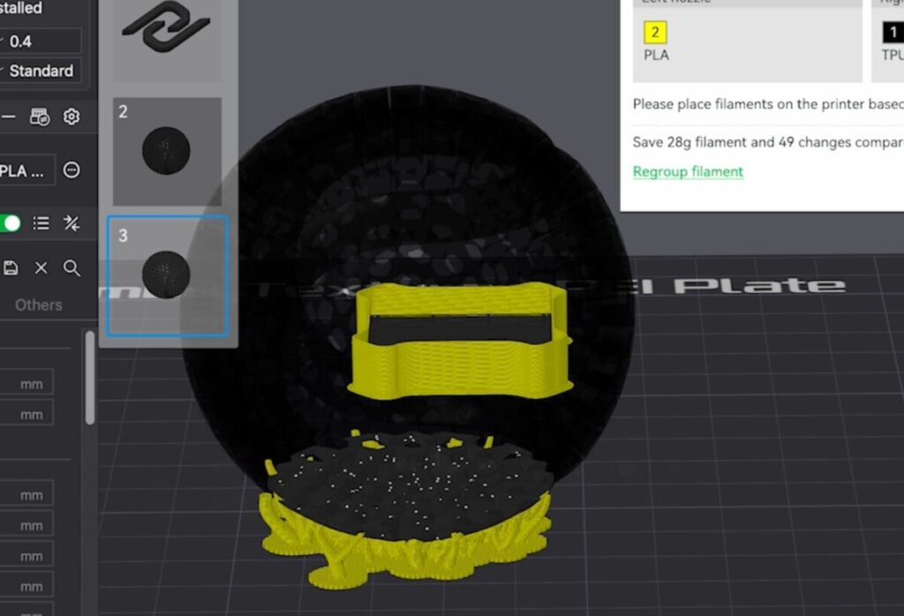Click the compare presets icon

pyautogui.click(x=72, y=223)
